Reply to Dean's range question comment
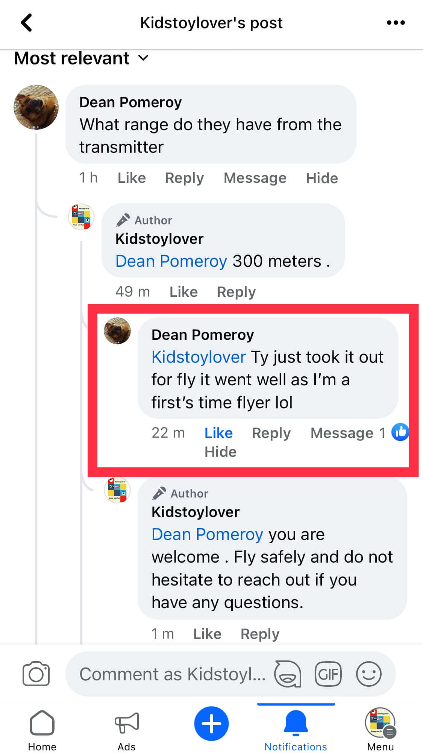Screen dimensions: 423x753 [x=184, y=178]
